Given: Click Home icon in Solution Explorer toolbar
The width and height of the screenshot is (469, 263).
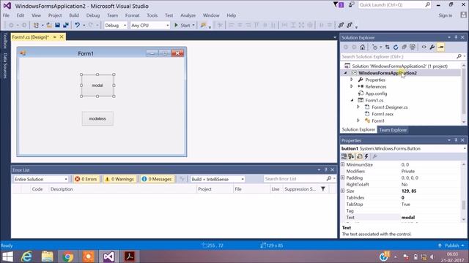Looking at the screenshot, I should (x=363, y=47).
